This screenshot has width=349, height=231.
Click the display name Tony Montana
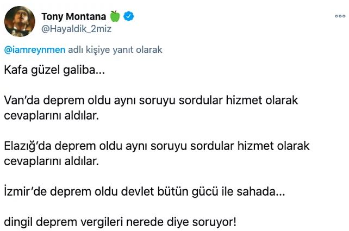pos(73,17)
